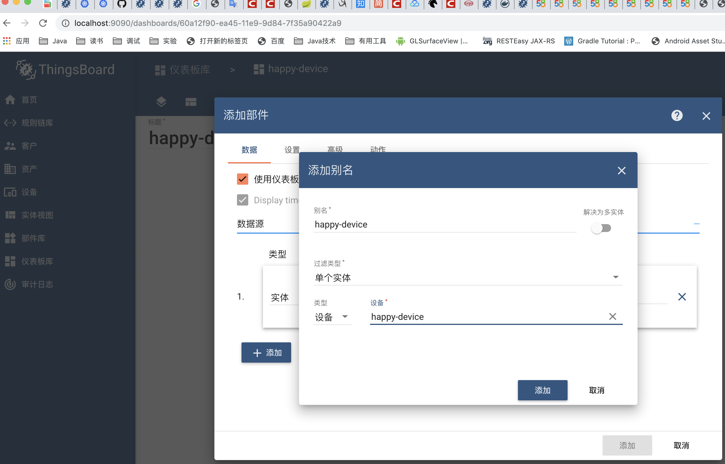Open 实体视图 from the sidebar
Viewport: 725px width, 464px height.
tap(37, 215)
